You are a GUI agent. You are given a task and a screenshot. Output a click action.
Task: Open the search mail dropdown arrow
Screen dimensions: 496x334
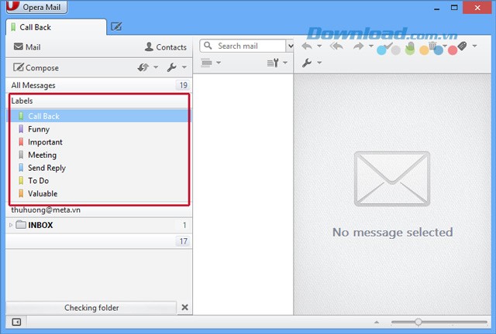click(x=290, y=46)
